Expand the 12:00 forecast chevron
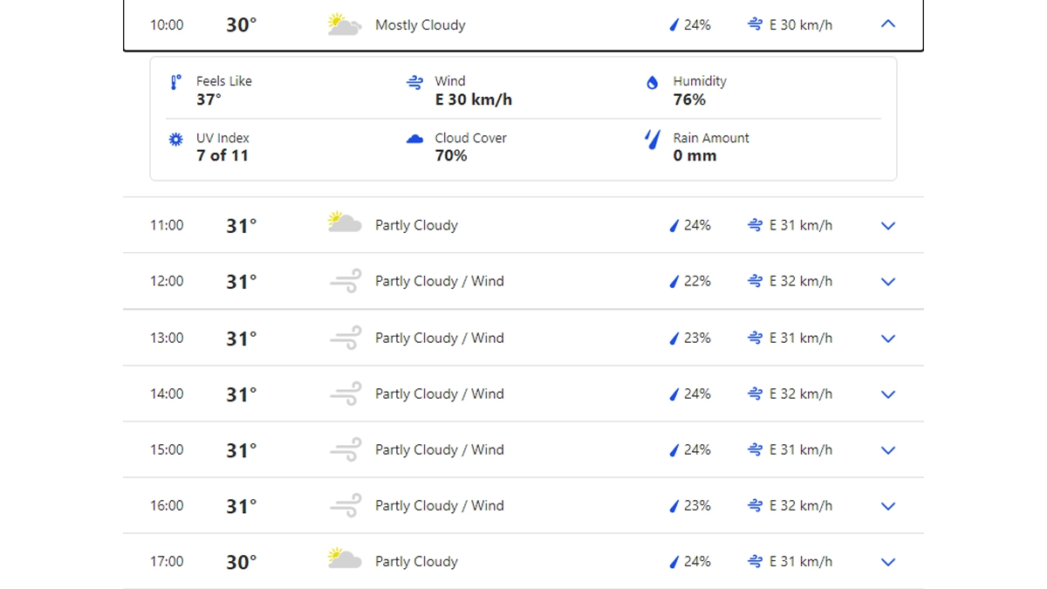Viewport: 1047px width, 589px height. coord(888,282)
